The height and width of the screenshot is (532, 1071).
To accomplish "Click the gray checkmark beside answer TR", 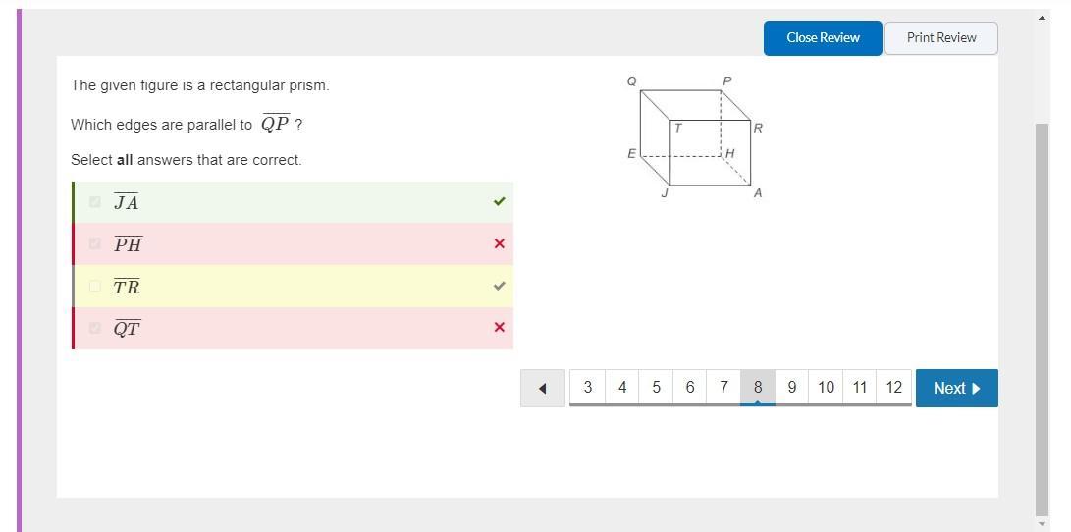I will pos(499,286).
